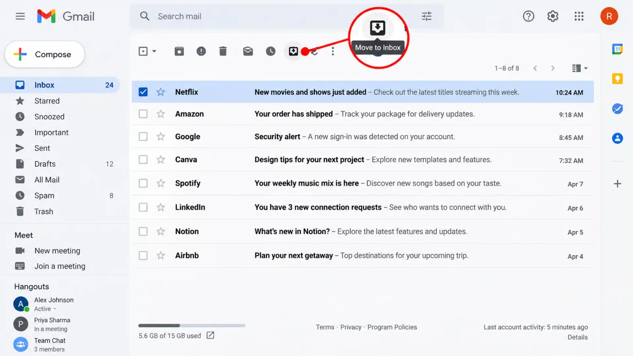Select the Google email checkbox
633x356 pixels.
coord(143,136)
